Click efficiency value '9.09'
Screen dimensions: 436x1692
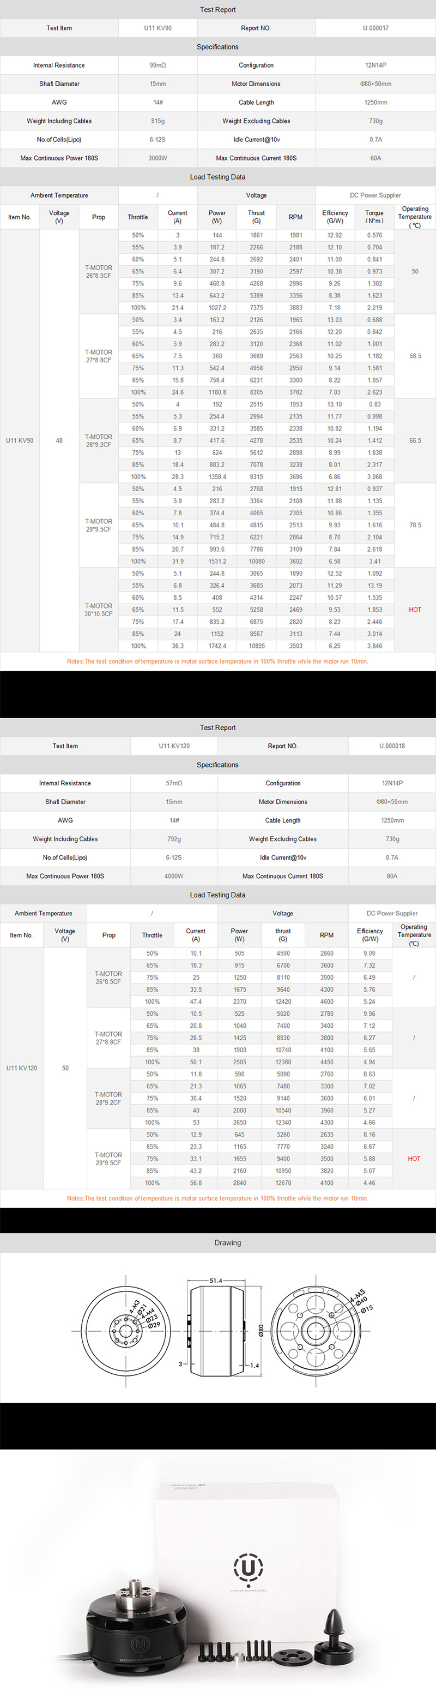[370, 954]
